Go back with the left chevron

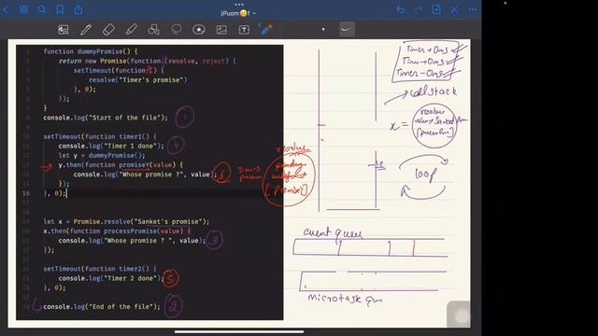click(x=6, y=10)
